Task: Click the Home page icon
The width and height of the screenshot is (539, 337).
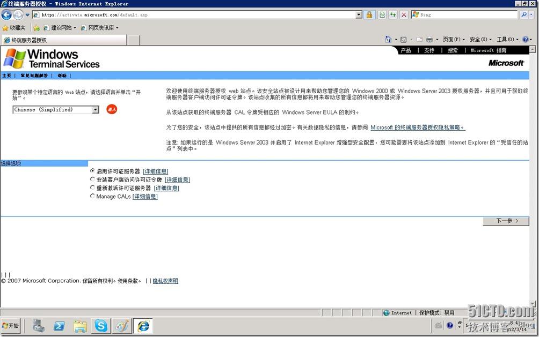Action: (x=388, y=40)
